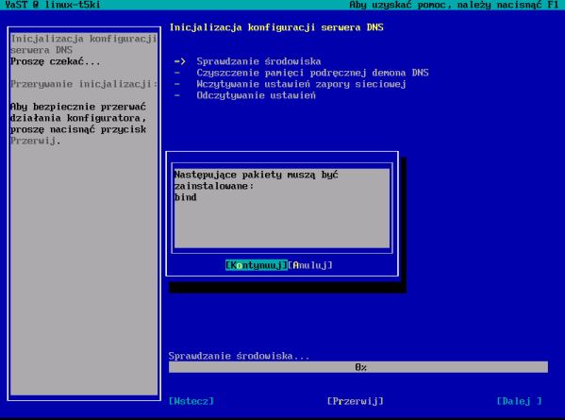Viewport: 565px width, 420px height.
Task: Click the 'Przerwij.' word in help panel
Action: pos(35,141)
